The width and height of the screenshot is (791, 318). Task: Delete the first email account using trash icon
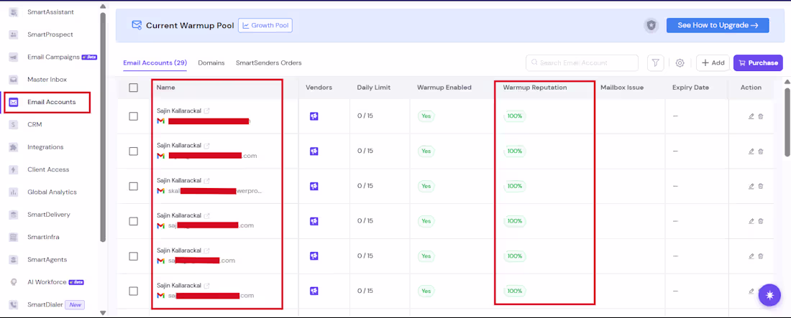[x=761, y=116]
